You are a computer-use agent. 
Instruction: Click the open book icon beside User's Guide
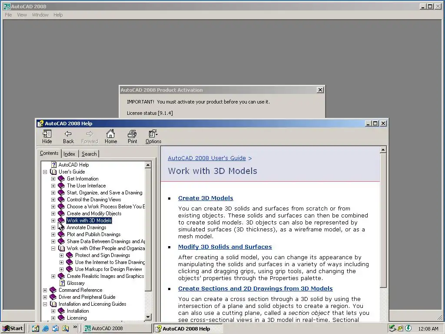pos(53,172)
